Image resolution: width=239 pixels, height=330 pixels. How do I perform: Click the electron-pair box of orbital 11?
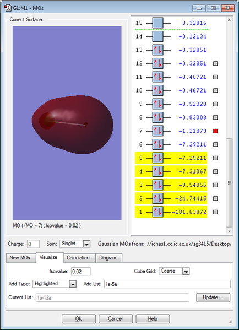pyautogui.click(x=157, y=77)
